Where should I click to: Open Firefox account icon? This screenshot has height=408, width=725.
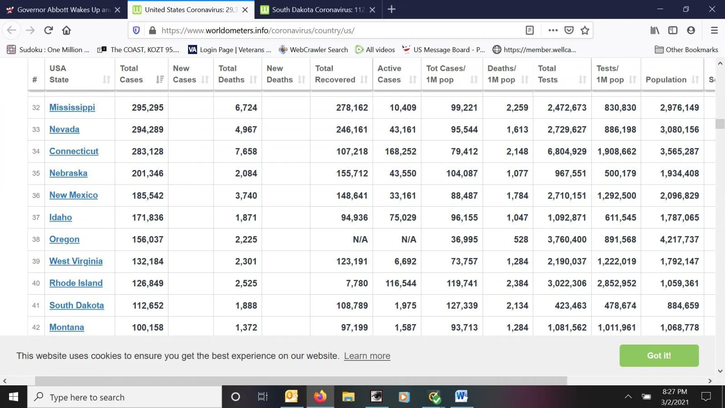[691, 30]
